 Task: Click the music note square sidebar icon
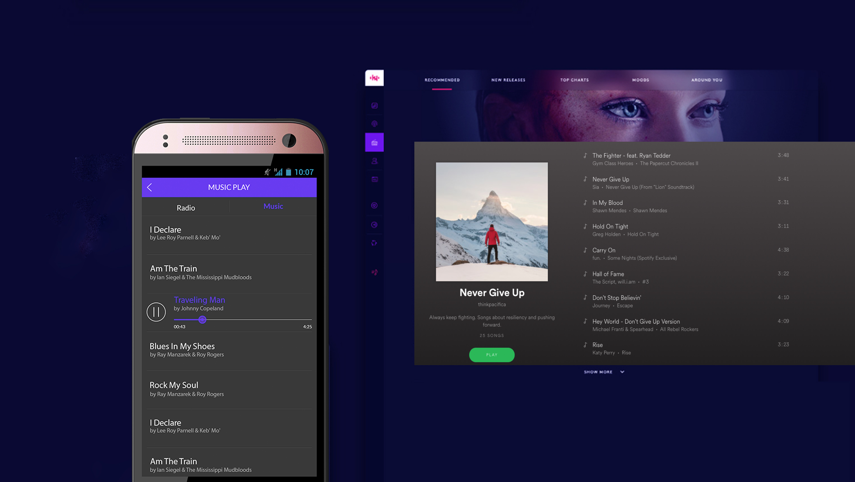coord(374,105)
